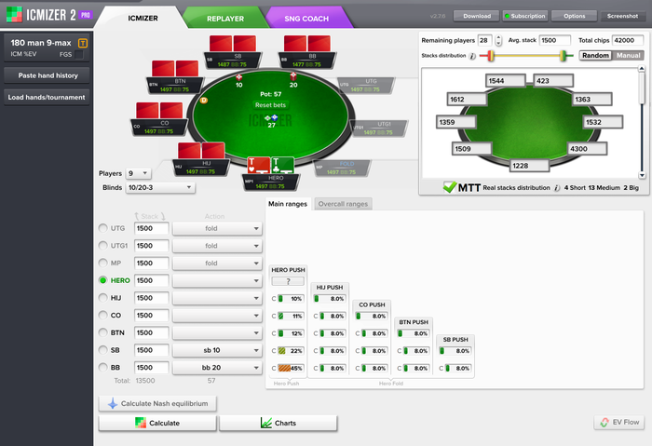Select Manual stacks distribution mode

(628, 55)
